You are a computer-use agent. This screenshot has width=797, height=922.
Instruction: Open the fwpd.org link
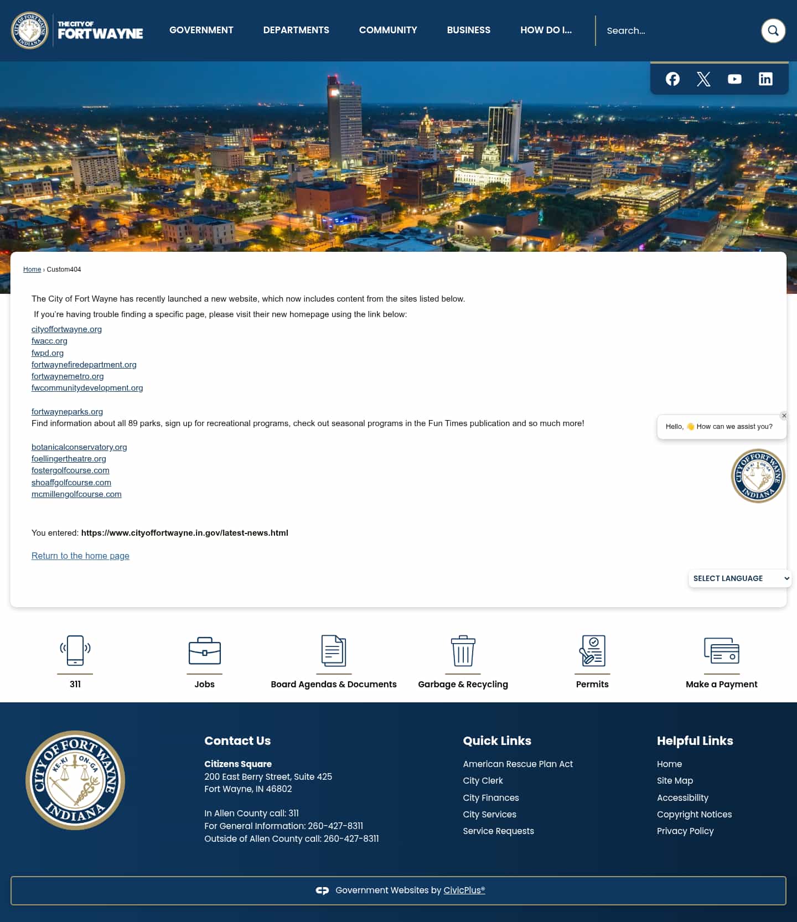coord(48,353)
